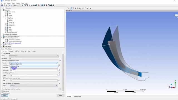Click the Topology Set icon in the tree

4,34
